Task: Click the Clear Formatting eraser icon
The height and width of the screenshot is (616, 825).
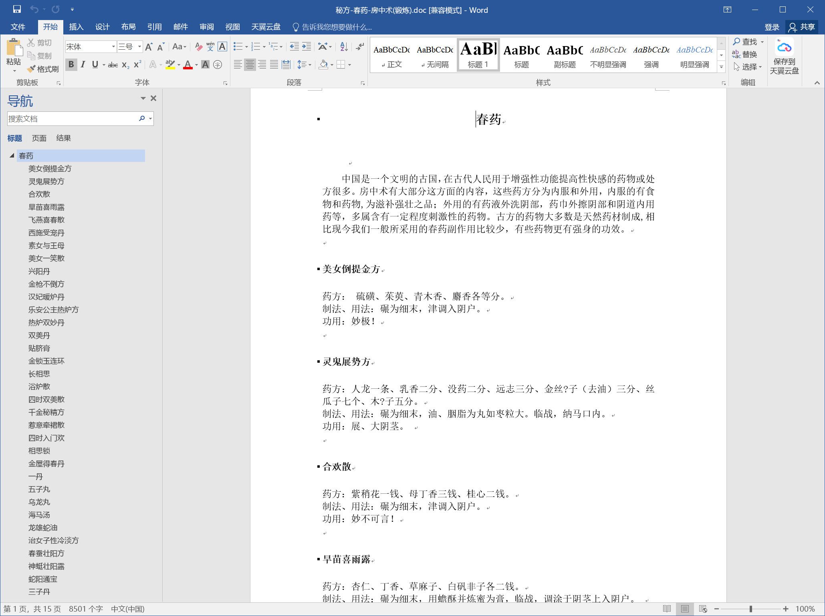Action: [198, 47]
